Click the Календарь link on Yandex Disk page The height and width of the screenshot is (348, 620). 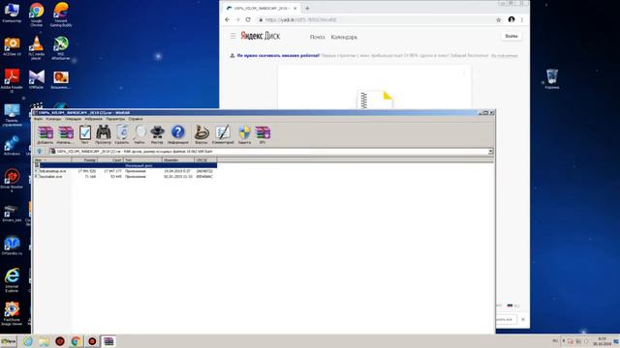pos(344,37)
